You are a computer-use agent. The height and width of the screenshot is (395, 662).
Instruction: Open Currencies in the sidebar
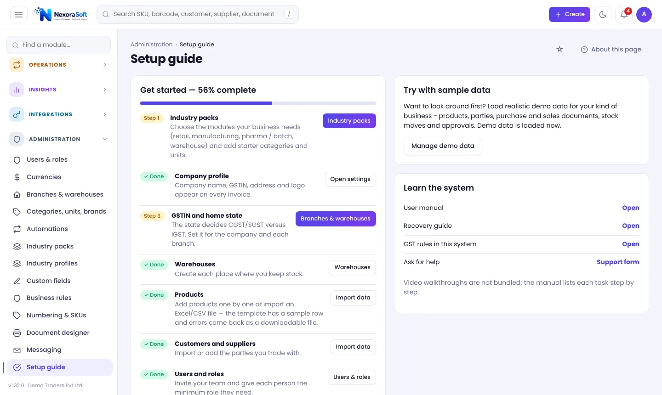pyautogui.click(x=60, y=177)
